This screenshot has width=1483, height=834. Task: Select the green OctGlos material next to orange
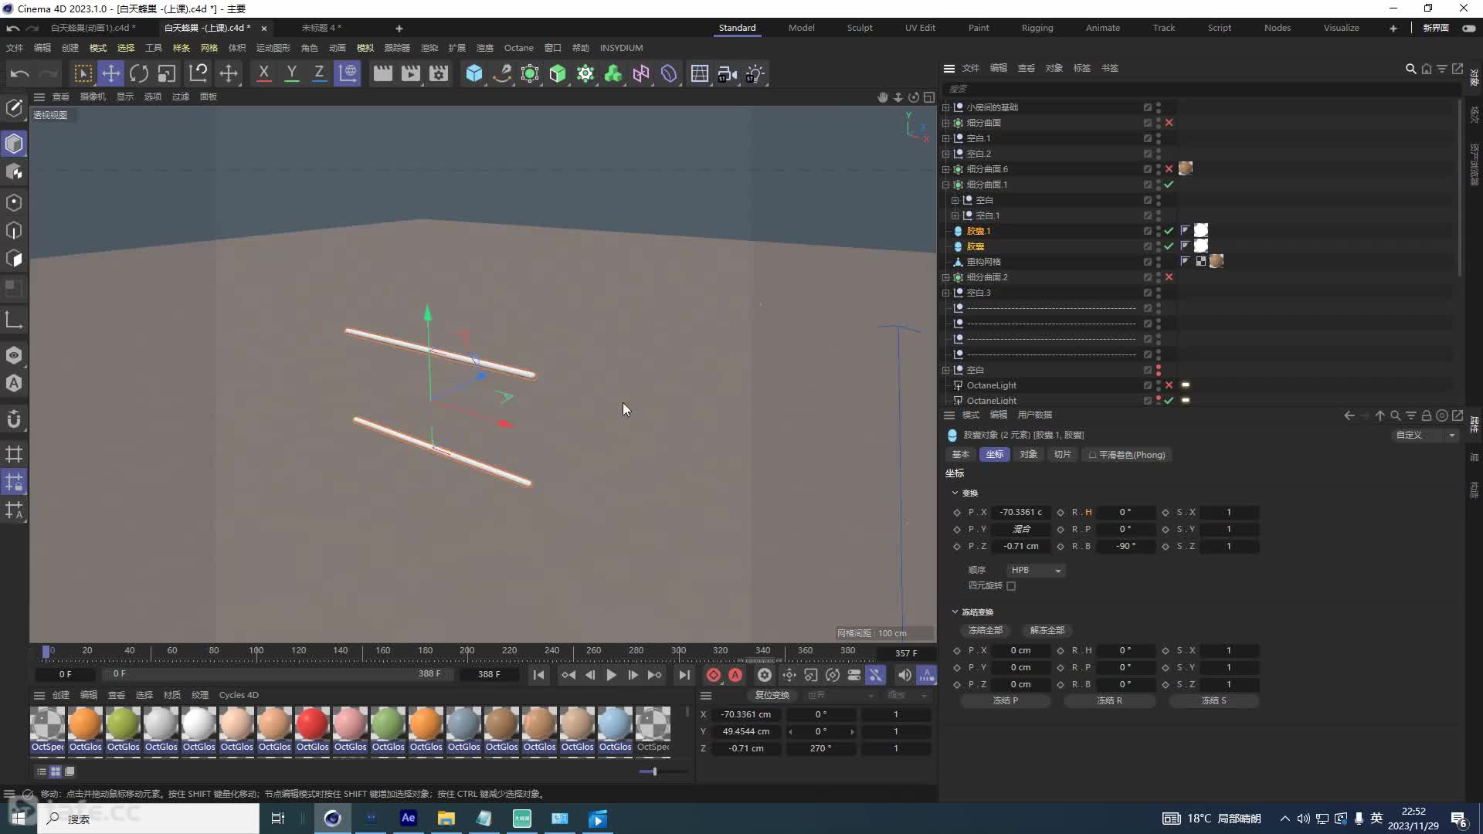tap(123, 729)
